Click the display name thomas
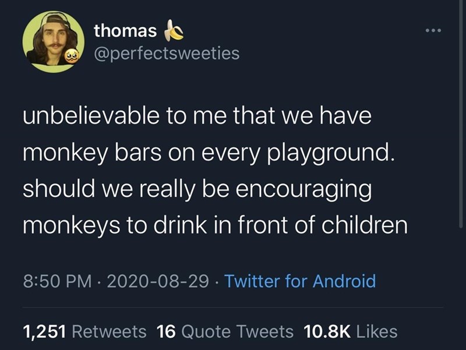This screenshot has width=466, height=350. (x=125, y=32)
